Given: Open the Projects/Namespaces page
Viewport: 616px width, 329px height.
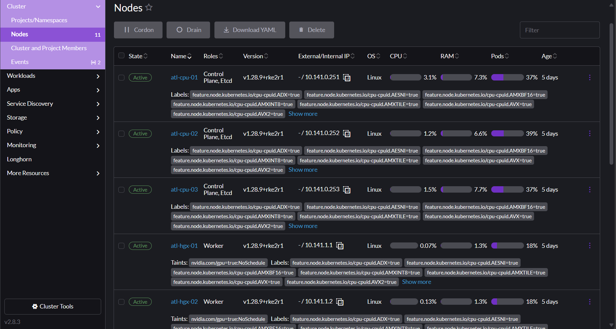Looking at the screenshot, I should pyautogui.click(x=39, y=20).
